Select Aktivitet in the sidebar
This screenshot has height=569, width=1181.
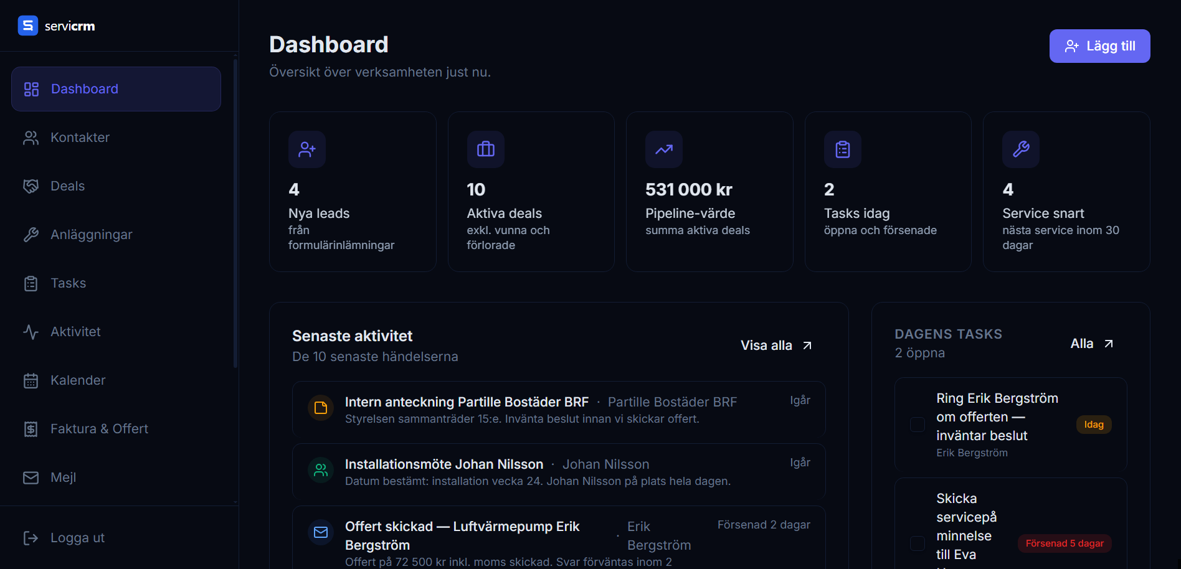point(116,332)
